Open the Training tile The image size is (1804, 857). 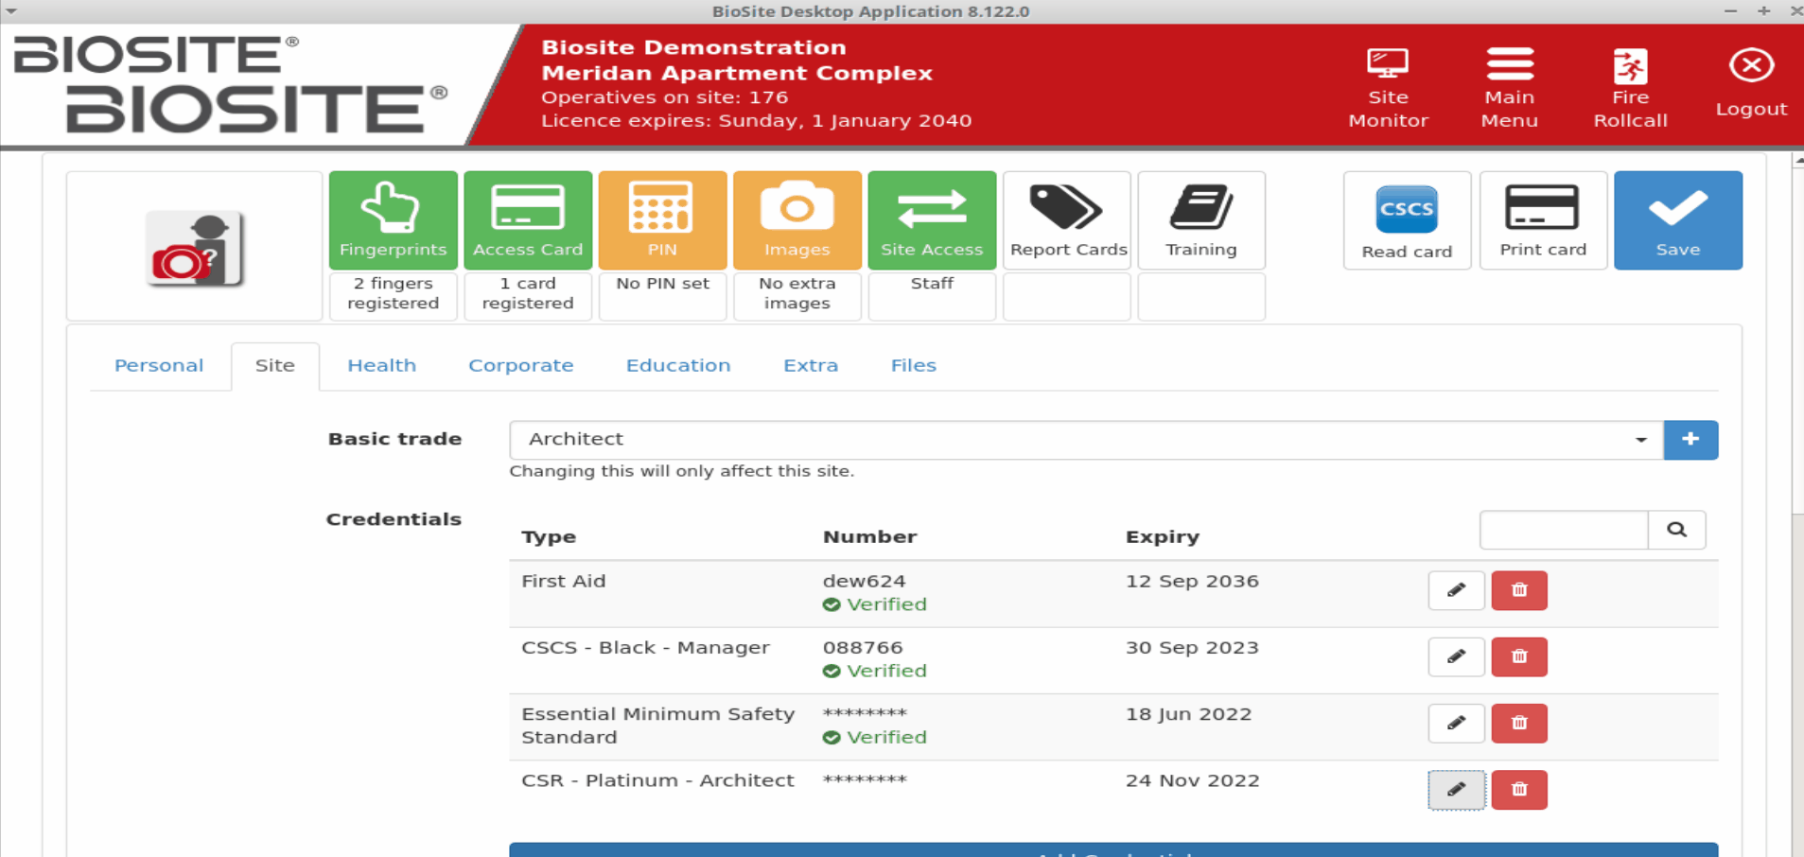click(x=1201, y=220)
